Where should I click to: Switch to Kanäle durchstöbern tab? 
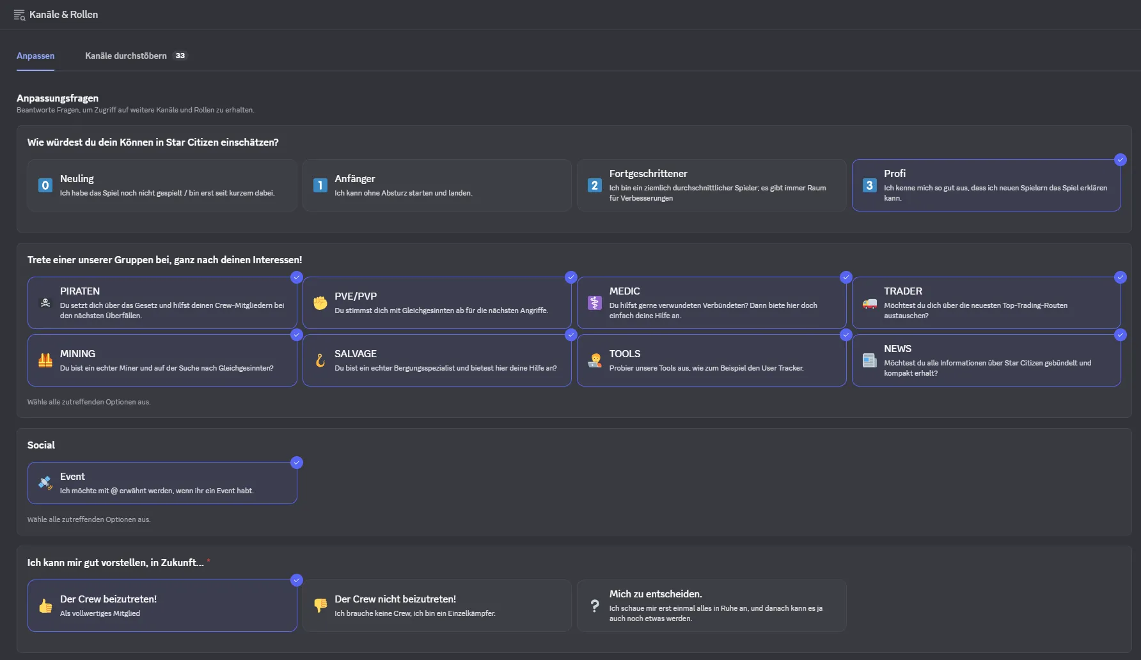(126, 56)
